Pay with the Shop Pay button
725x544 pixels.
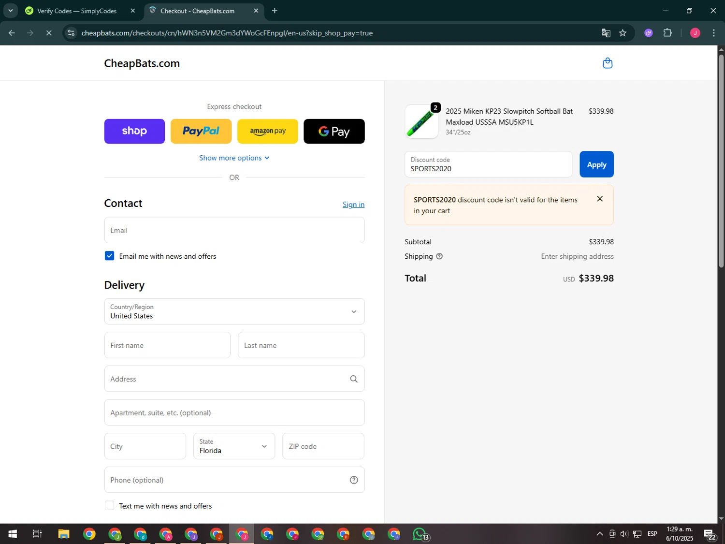point(134,131)
